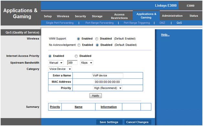Open Port Range Forwarding sub-tab

coord(100,23)
